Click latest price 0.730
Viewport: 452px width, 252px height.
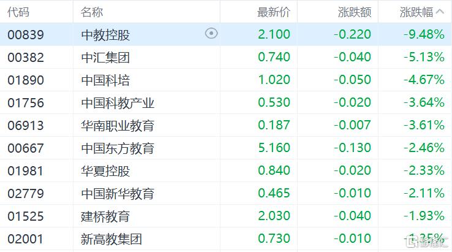tap(274, 239)
